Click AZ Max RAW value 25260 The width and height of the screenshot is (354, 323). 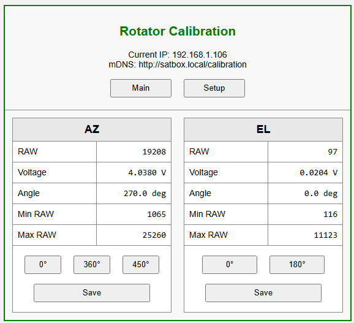point(154,235)
